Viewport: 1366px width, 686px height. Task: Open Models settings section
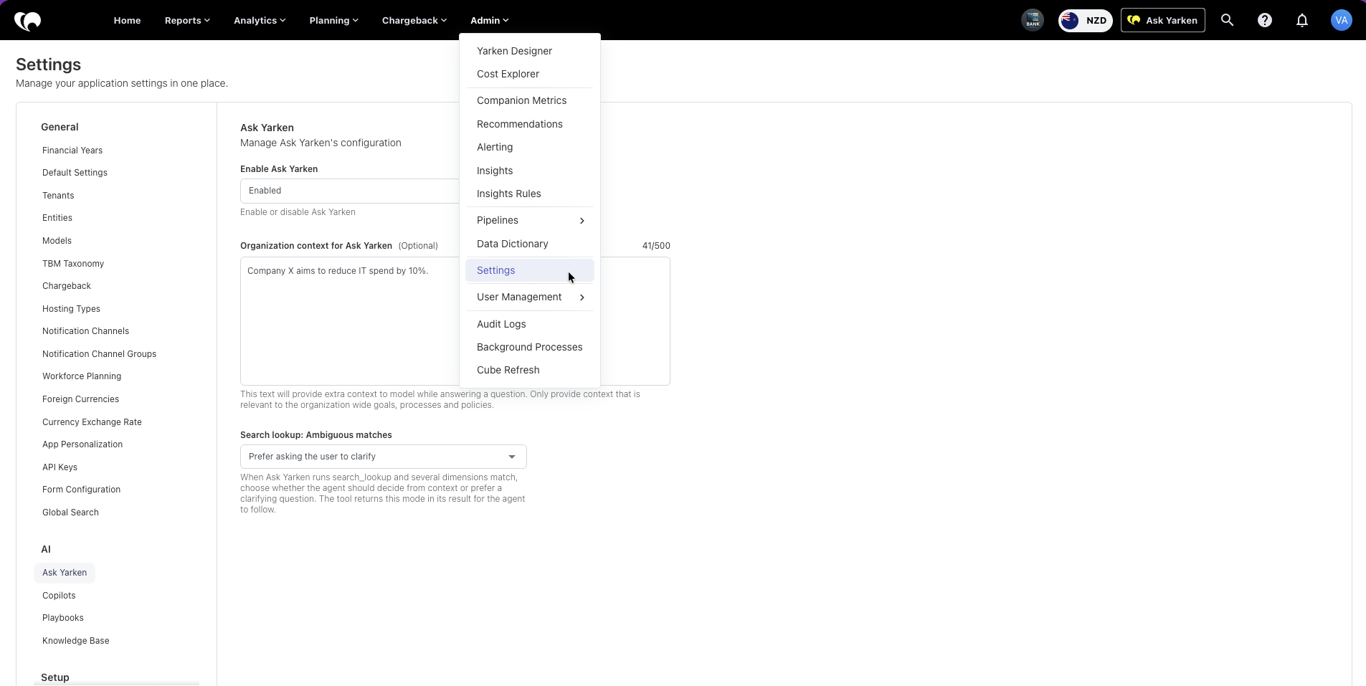[x=57, y=241]
